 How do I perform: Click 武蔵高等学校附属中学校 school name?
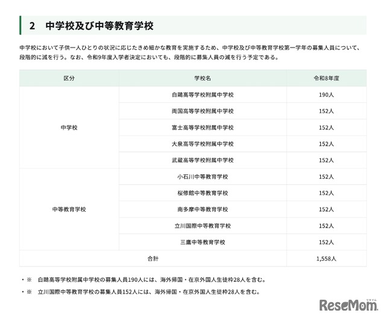click(203, 160)
